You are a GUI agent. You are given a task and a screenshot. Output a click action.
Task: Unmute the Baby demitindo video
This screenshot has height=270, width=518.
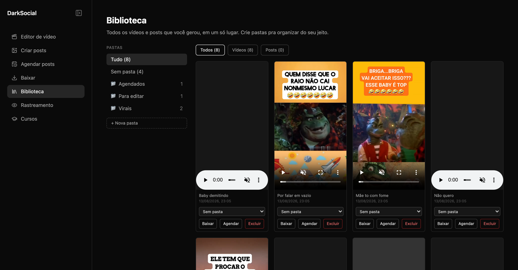pyautogui.click(x=247, y=180)
